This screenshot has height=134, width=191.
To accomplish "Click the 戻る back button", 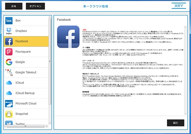I will 14,6.
